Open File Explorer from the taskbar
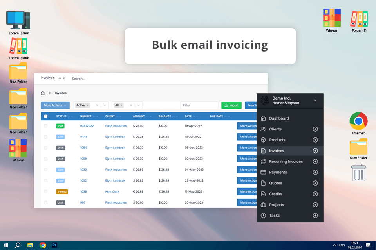Screen dimensions: 376x250 click(x=30, y=245)
